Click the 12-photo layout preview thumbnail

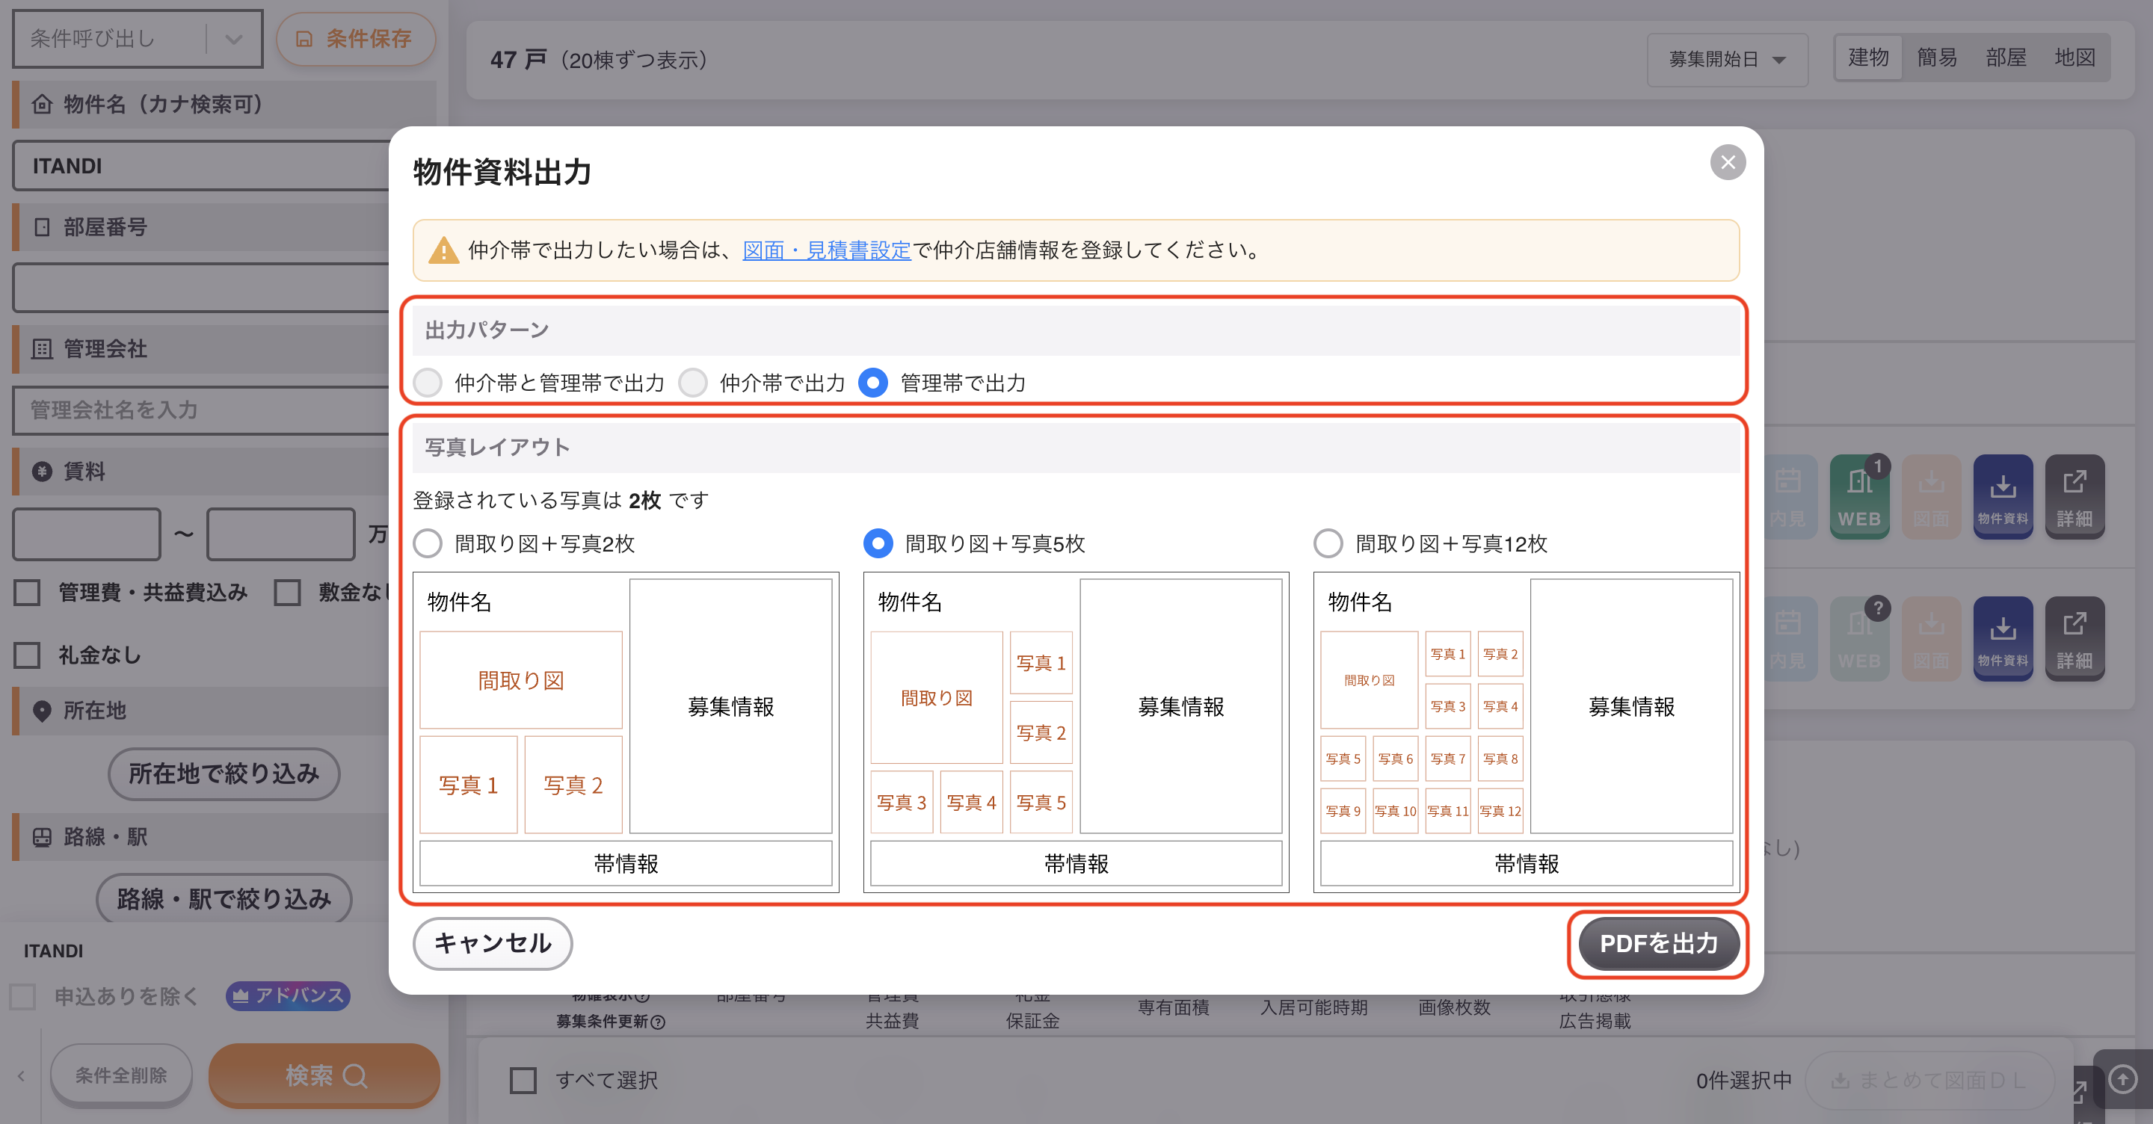click(1526, 732)
